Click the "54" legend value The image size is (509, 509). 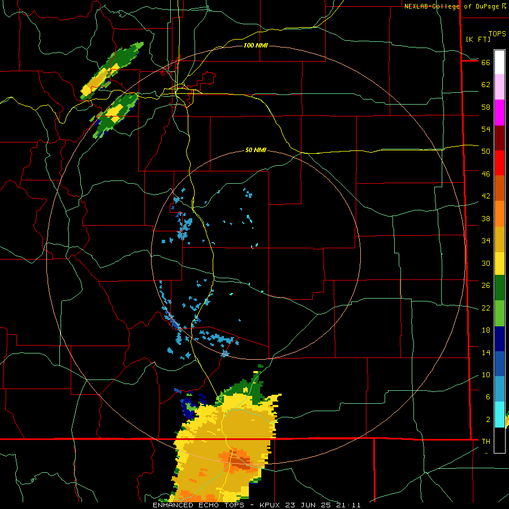(x=486, y=129)
